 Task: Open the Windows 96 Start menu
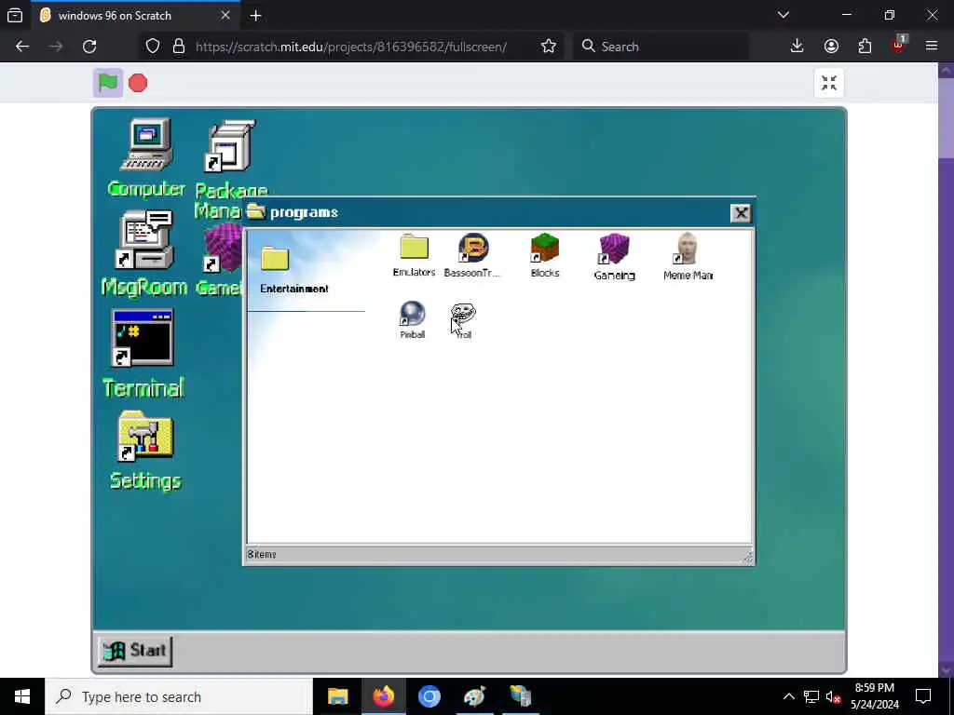pyautogui.click(x=135, y=651)
